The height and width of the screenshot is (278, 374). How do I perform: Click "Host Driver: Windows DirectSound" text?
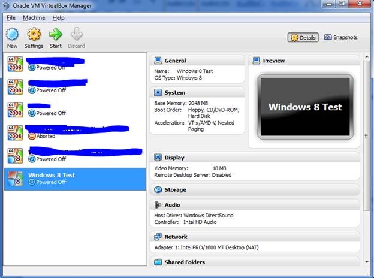pyautogui.click(x=194, y=215)
